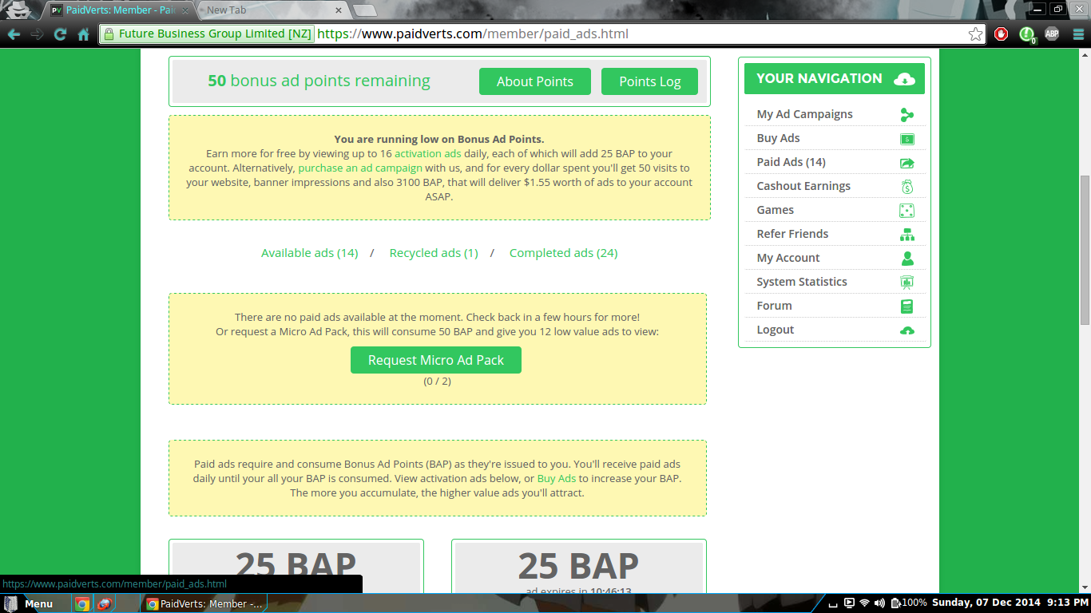
Task: Click the Logout cloud icon
Action: click(x=907, y=330)
